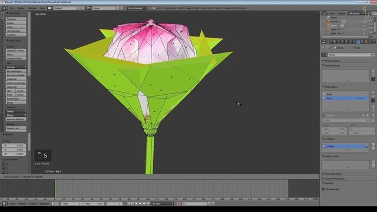Open the Object properties tab
The width and height of the screenshot is (377, 212).
click(346, 42)
